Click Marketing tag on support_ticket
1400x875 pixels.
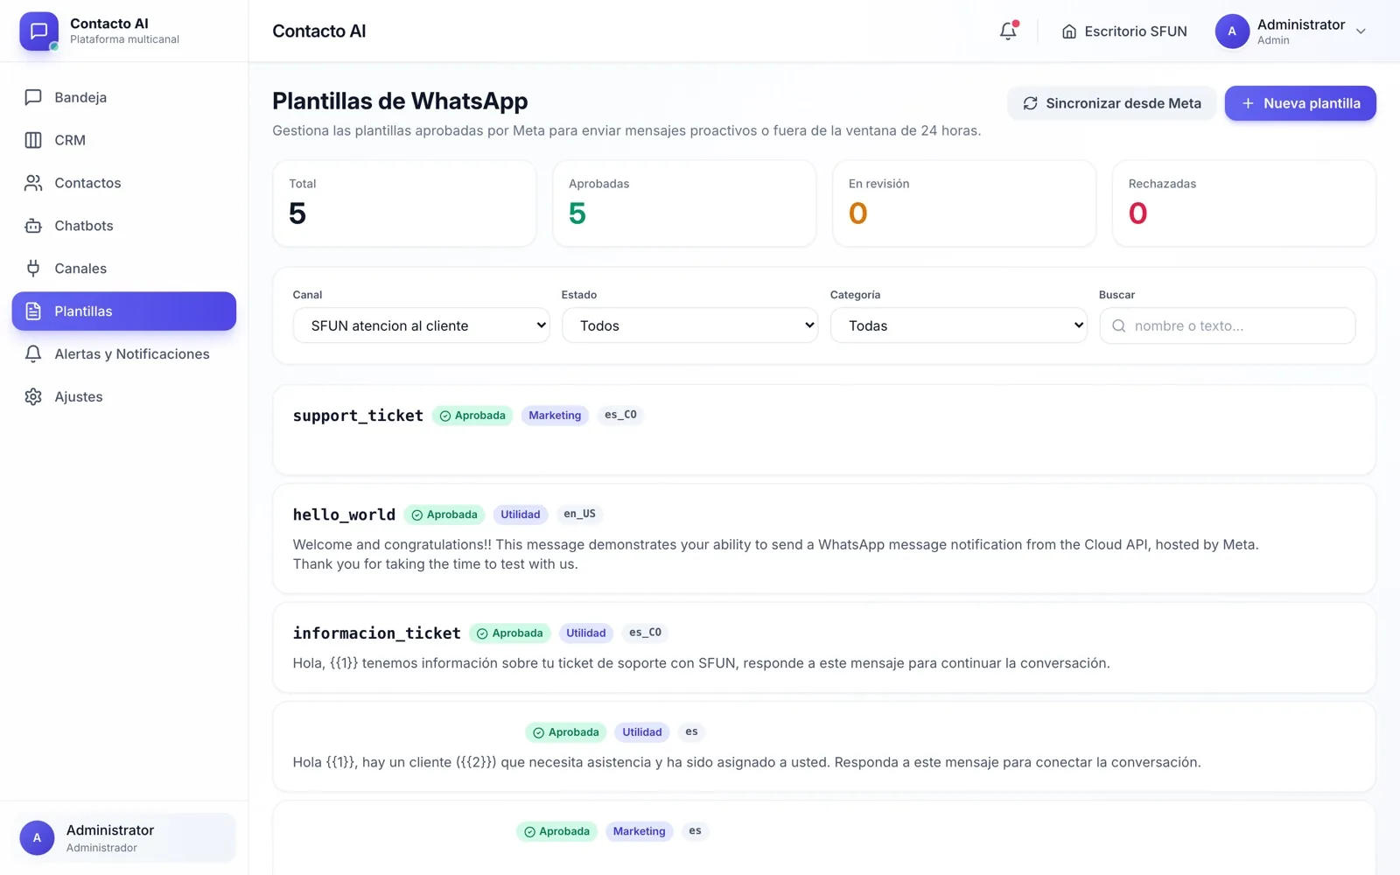[555, 416]
